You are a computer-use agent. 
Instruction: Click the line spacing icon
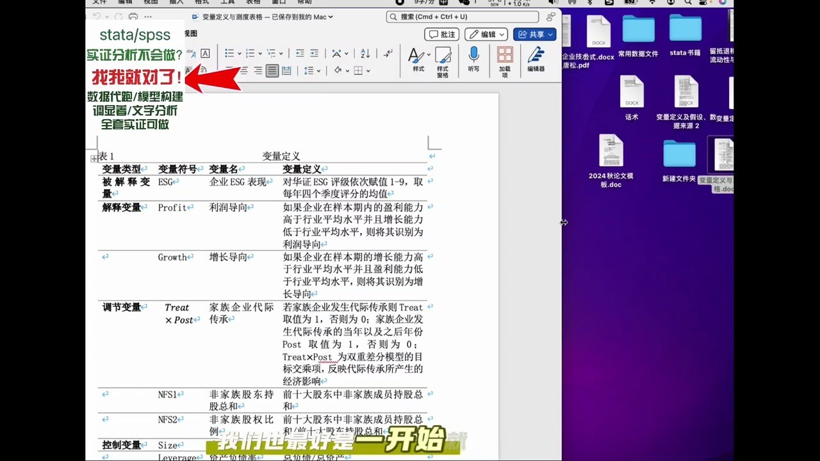coord(309,70)
